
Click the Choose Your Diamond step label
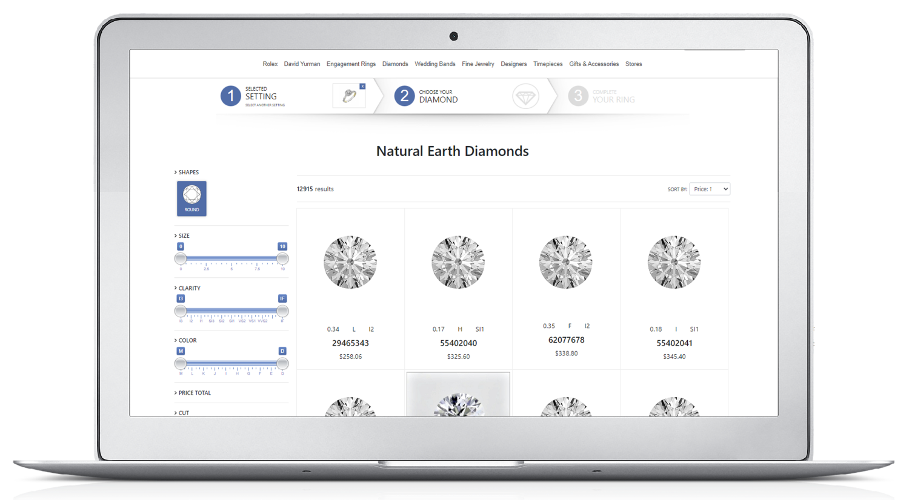[438, 97]
